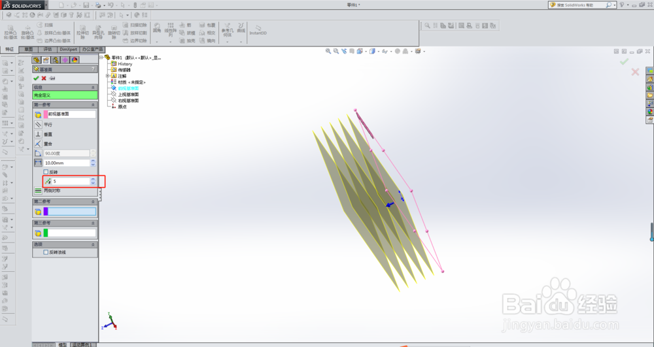Open the 参考几何体 dropdown arrow

[228, 42]
